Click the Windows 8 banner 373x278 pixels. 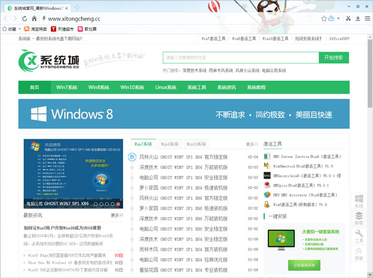184,114
